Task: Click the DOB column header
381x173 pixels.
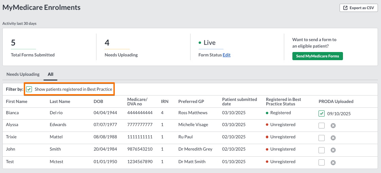Action: point(98,102)
